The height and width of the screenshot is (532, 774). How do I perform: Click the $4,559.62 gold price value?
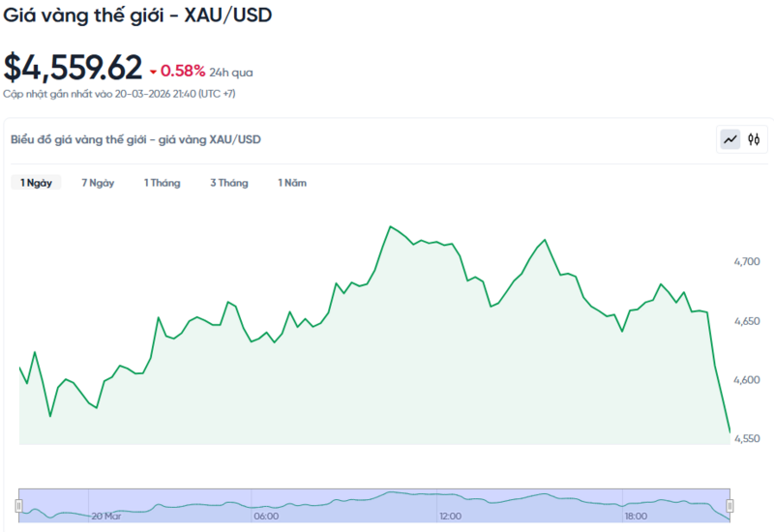74,68
